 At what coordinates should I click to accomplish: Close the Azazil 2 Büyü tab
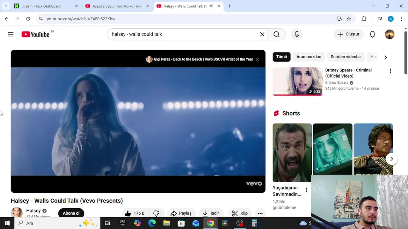pos(148,6)
